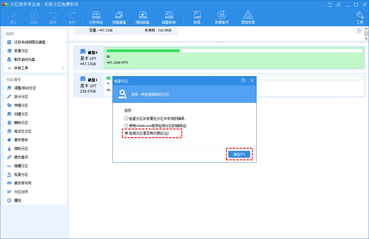Select 使用chkdsk.exe程序检测分区的错误 radio option
The height and width of the screenshot is (239, 369).
click(155, 126)
